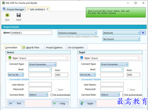Switch to Map & Filter tab
Viewport: 150px width, 110px height.
point(33,48)
